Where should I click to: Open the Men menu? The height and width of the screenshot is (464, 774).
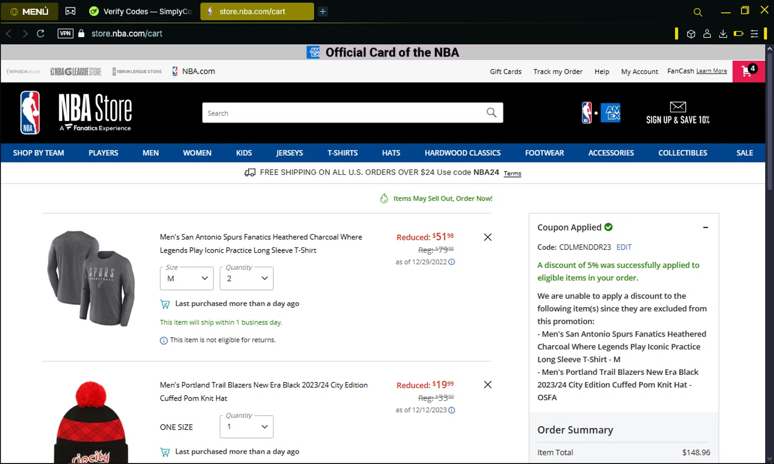pyautogui.click(x=151, y=153)
